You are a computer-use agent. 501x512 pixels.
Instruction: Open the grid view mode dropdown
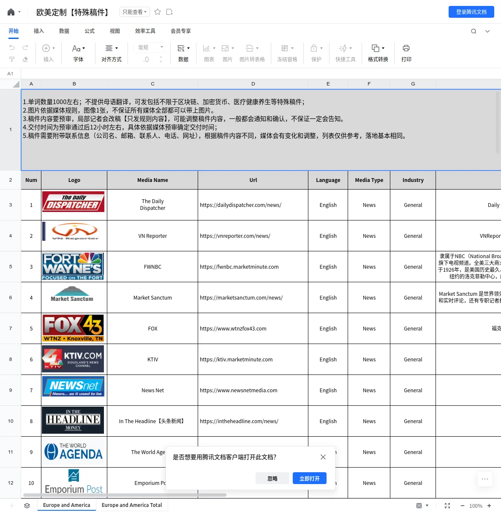coord(422,506)
